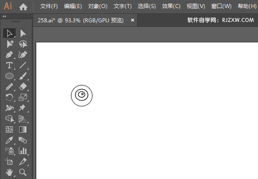Select the Ellipse tool
The image size is (258, 179).
point(9,76)
